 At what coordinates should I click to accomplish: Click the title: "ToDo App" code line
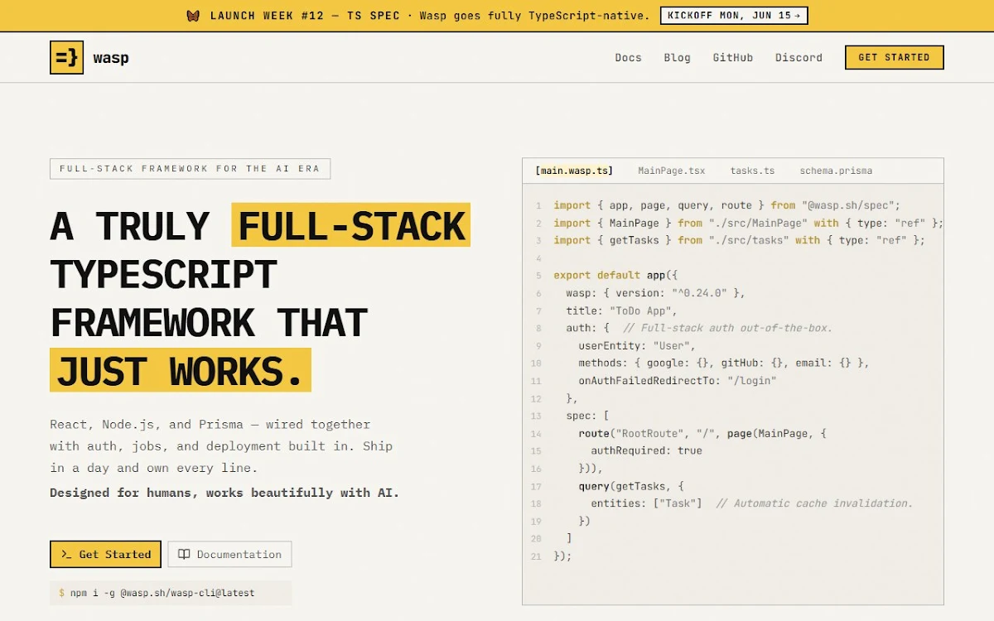click(x=621, y=310)
